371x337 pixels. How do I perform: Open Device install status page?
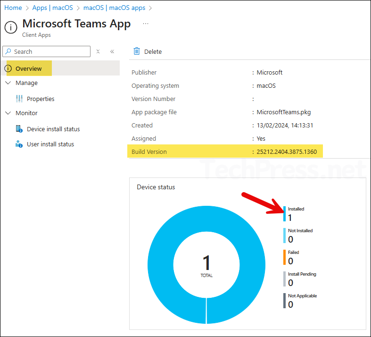click(x=53, y=129)
